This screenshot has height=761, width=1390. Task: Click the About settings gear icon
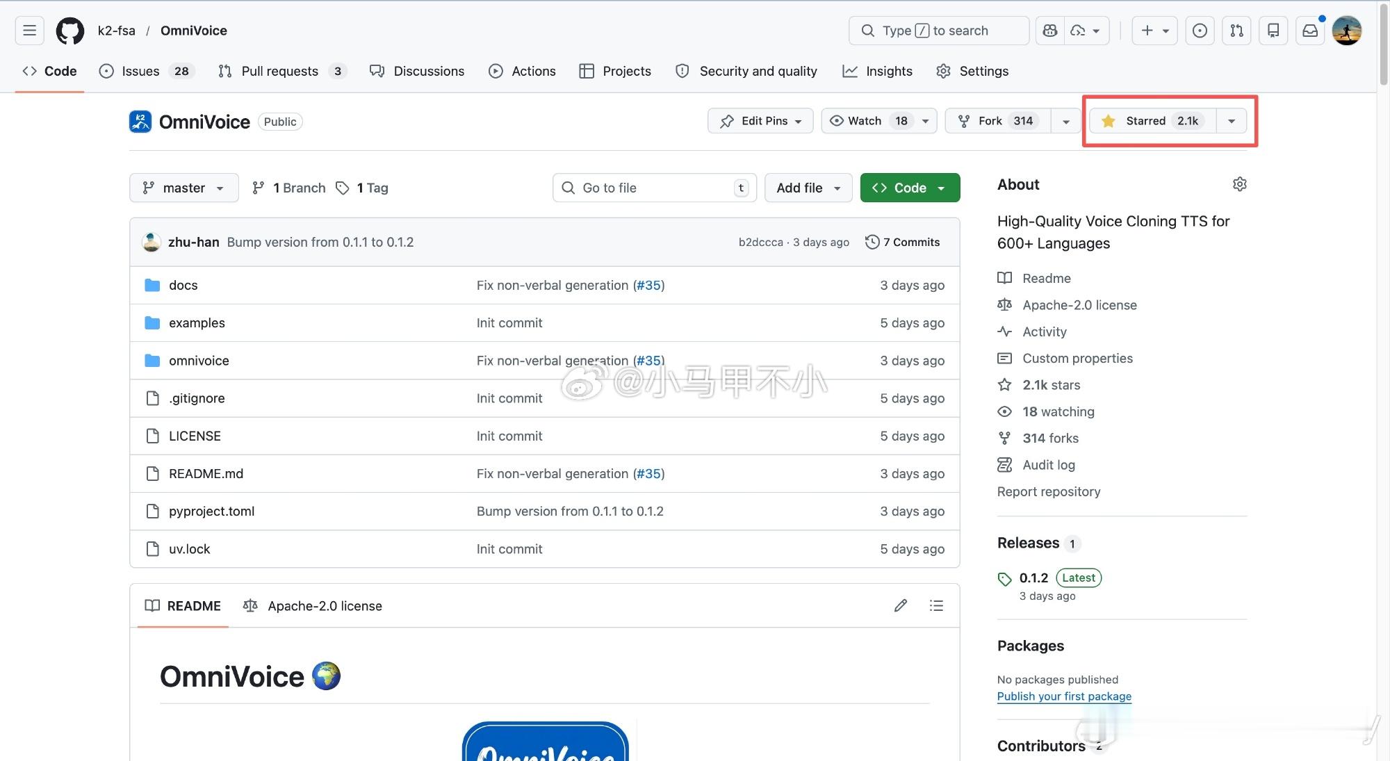1239,184
